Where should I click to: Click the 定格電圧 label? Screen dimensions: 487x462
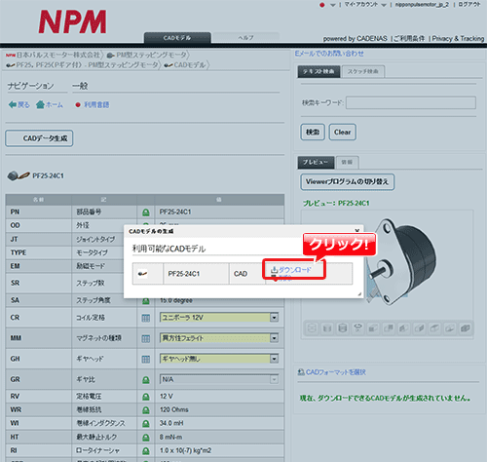click(89, 397)
